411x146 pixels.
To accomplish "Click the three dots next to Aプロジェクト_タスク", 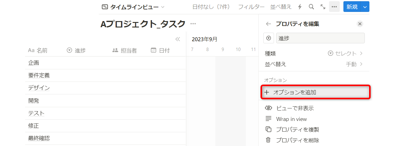I will coord(193,24).
